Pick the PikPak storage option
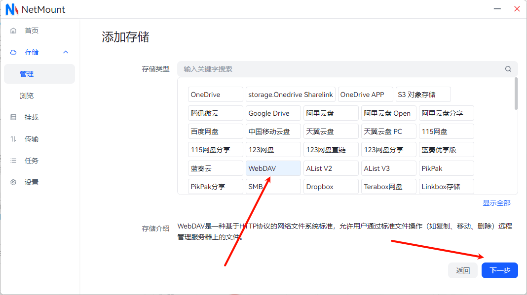 (447, 168)
